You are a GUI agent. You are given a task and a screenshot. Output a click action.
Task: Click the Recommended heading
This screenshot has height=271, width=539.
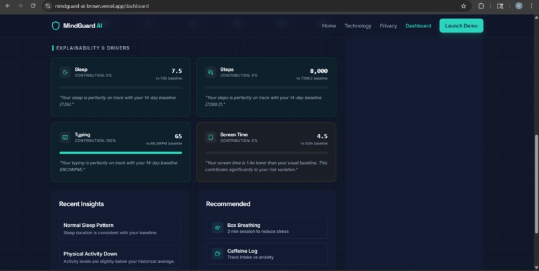click(228, 204)
